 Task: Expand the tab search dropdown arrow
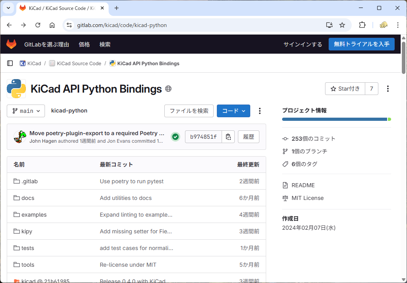8,8
